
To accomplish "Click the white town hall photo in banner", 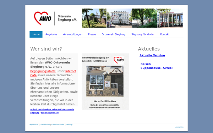I will pyautogui.click(x=119, y=18).
